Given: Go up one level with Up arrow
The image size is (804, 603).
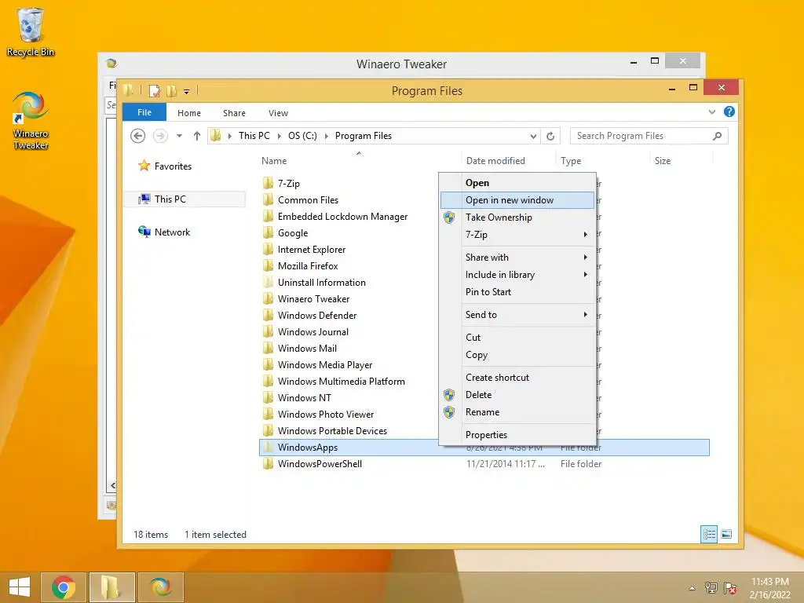Looking at the screenshot, I should coord(197,136).
